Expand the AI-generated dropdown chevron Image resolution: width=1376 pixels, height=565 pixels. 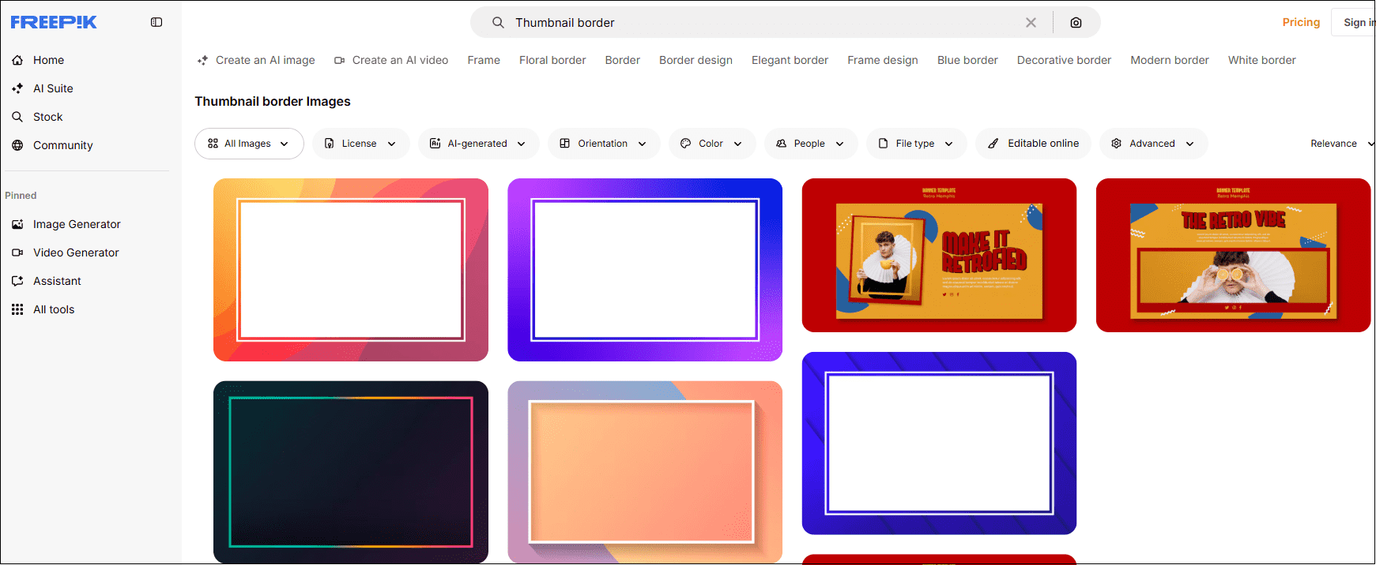pos(522,144)
